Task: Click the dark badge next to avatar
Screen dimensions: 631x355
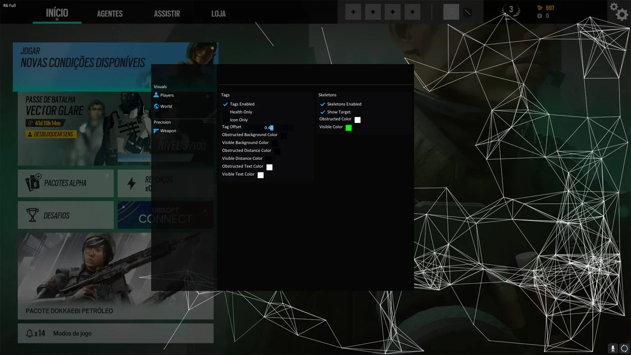Action: (467, 12)
